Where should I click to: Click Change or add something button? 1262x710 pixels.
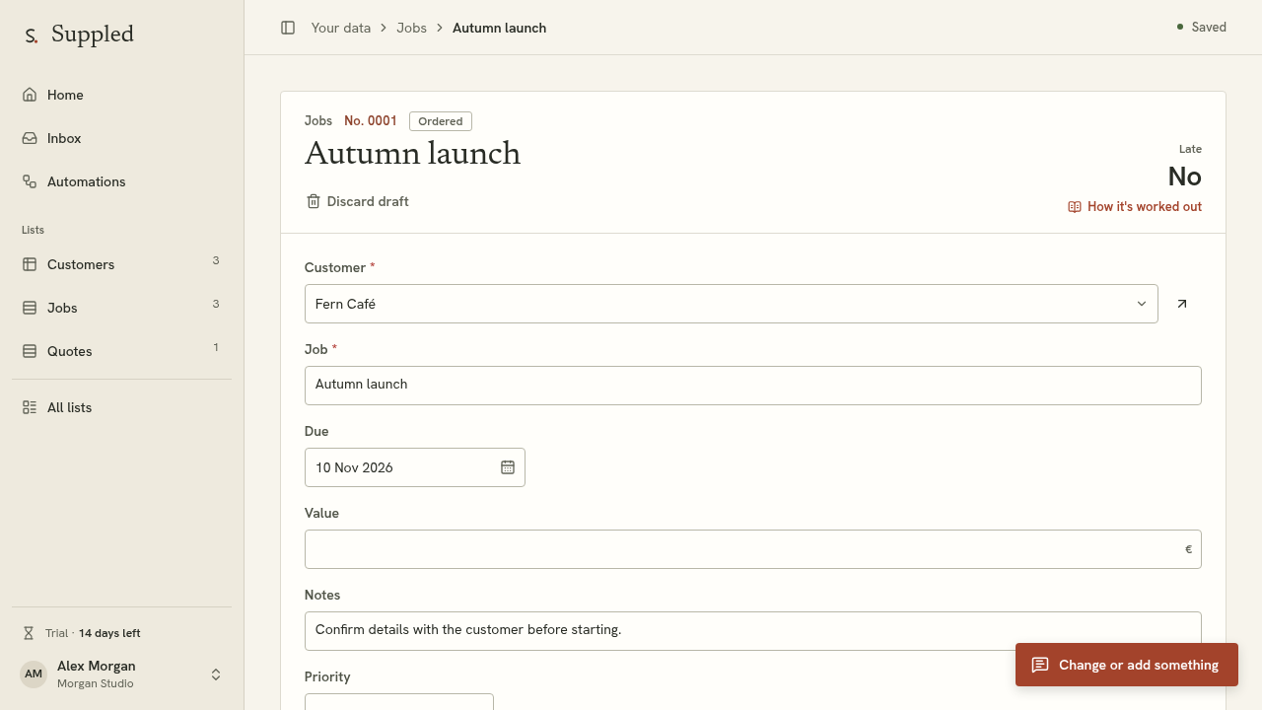tap(1127, 665)
